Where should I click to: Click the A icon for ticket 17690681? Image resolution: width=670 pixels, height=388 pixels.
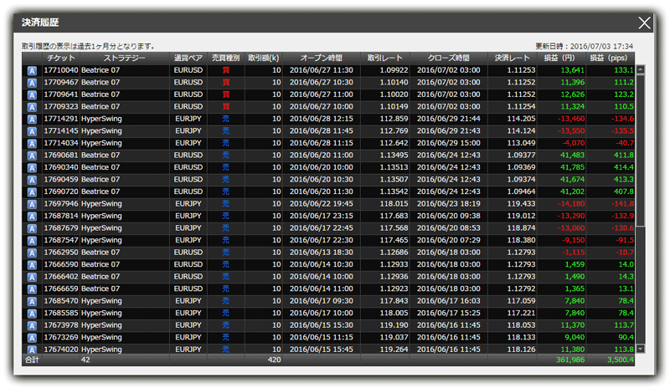coord(32,156)
